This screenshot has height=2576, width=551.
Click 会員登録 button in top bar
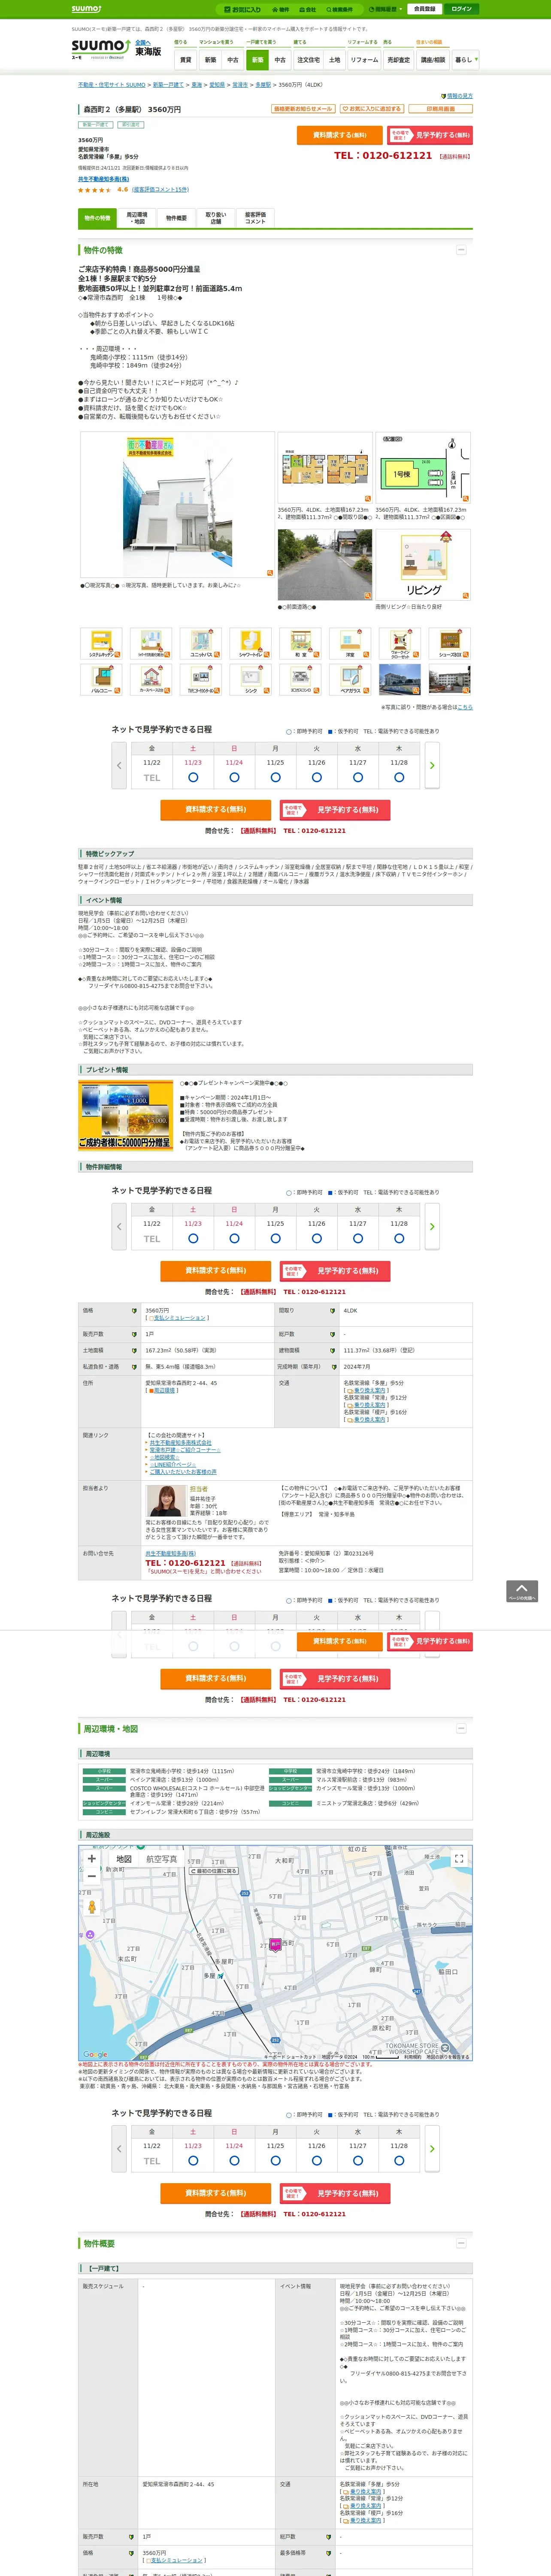click(424, 9)
